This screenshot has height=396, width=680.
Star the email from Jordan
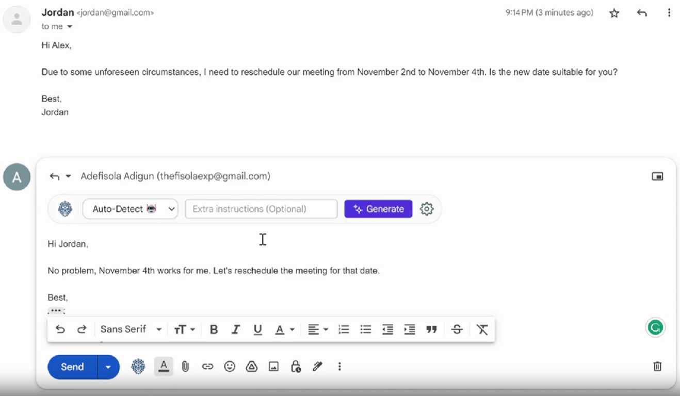click(x=614, y=13)
